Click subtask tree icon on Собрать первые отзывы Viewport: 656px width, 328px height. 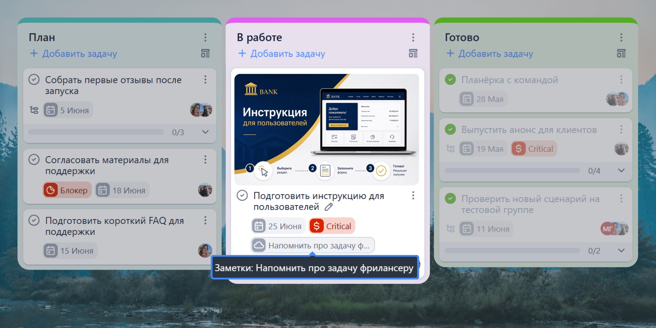pos(34,110)
